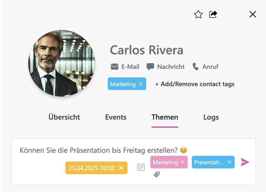Image resolution: width=266 pixels, height=192 pixels.
Task: Click Add/Remove contact tags link
Action: click(x=195, y=84)
